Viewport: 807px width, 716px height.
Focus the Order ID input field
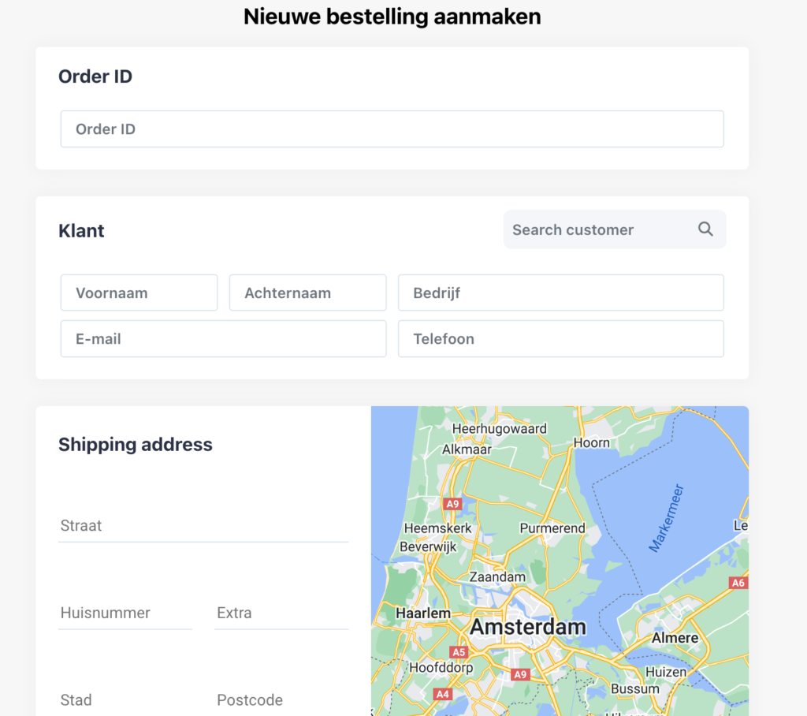(x=392, y=129)
